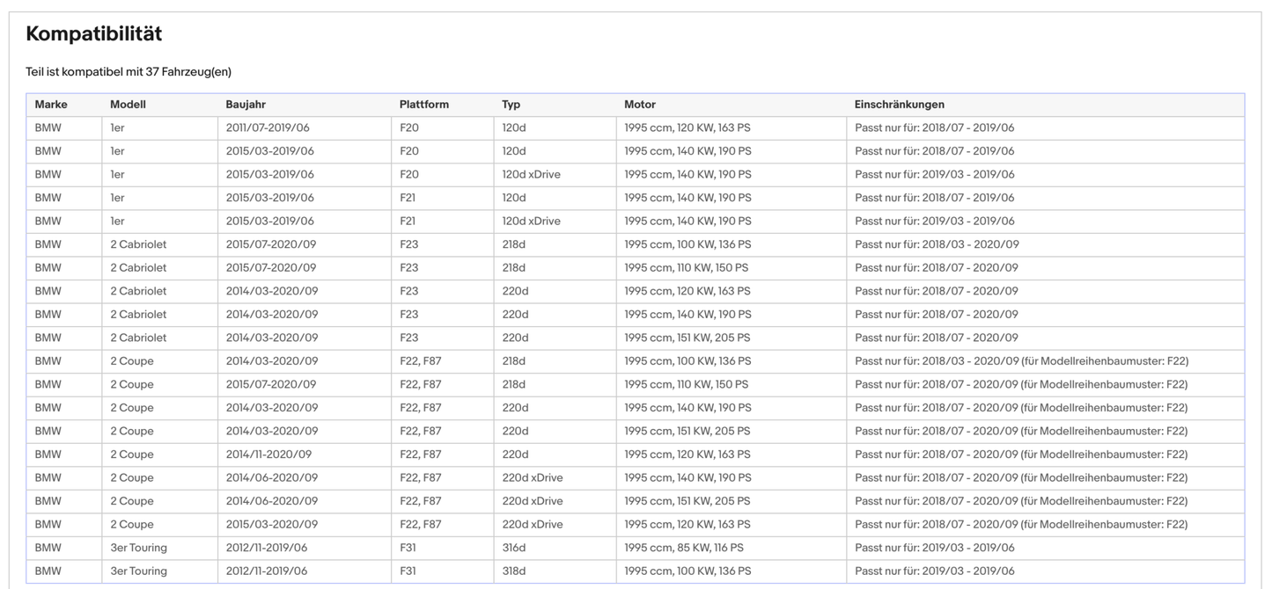The height and width of the screenshot is (589, 1272).
Task: Click the Marke column header
Action: (51, 105)
